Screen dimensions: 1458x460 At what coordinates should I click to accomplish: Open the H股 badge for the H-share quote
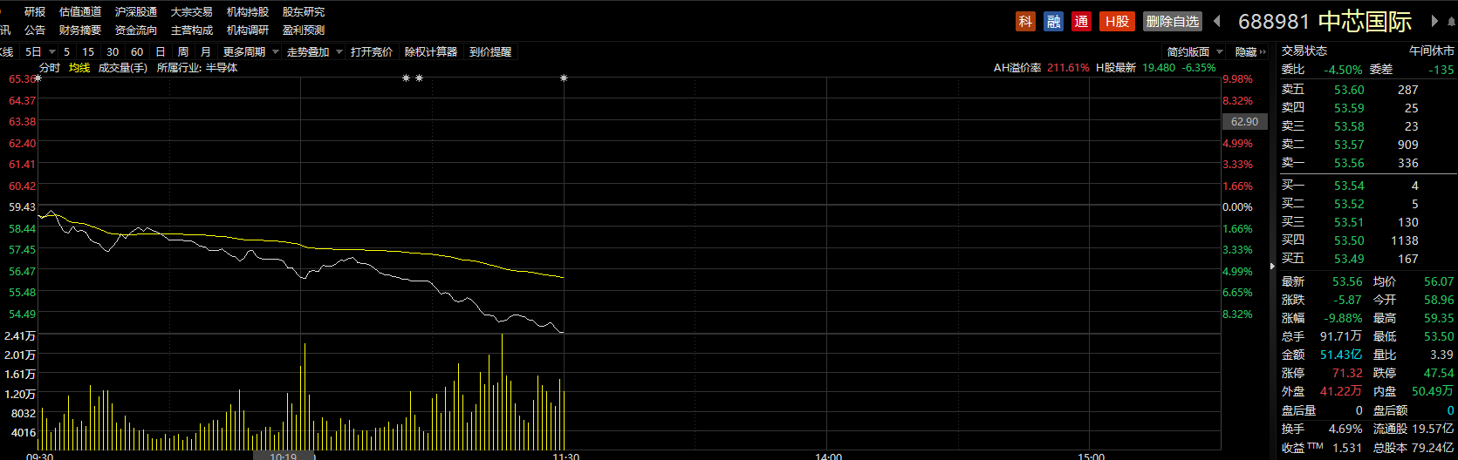[1117, 22]
